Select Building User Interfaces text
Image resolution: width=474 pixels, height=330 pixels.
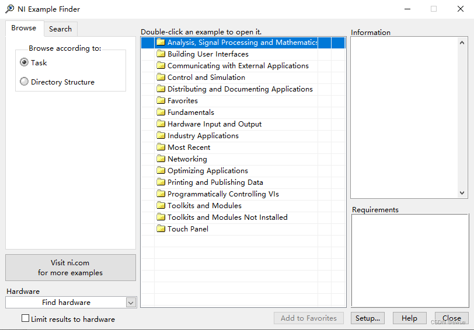208,54
